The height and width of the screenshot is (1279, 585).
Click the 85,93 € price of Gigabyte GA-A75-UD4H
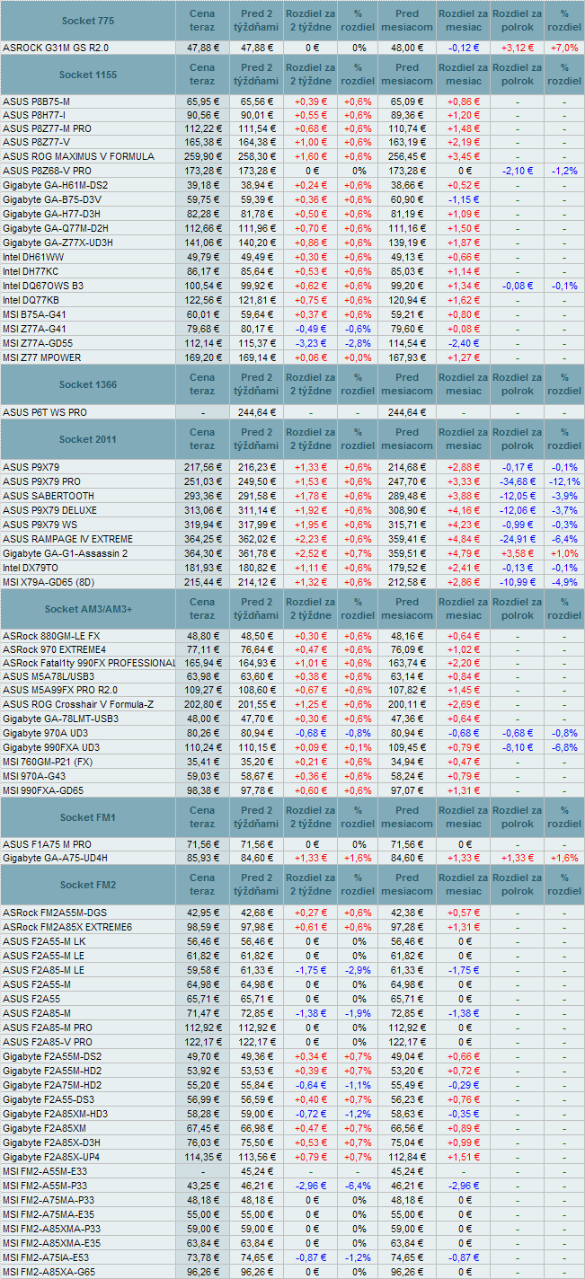coord(202,859)
